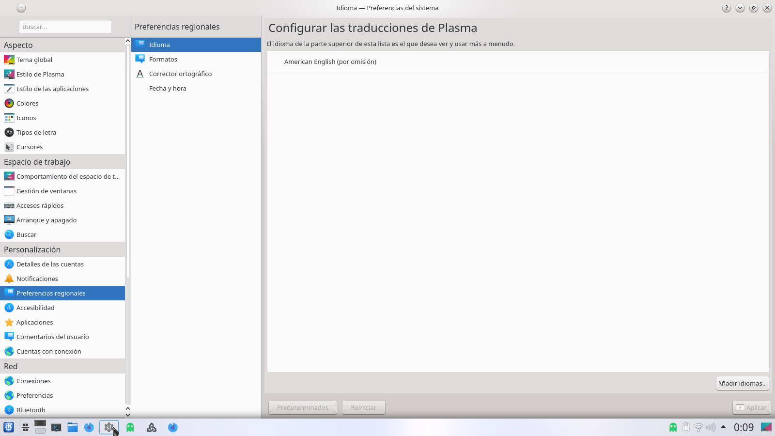
Task: Open Accesibilidad settings
Action: point(62,308)
